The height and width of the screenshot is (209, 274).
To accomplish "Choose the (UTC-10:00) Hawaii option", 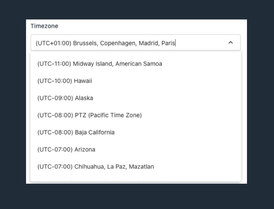I will tap(136, 81).
